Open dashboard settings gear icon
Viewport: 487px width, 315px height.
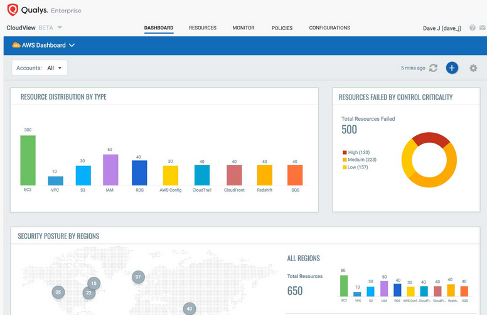click(x=473, y=68)
